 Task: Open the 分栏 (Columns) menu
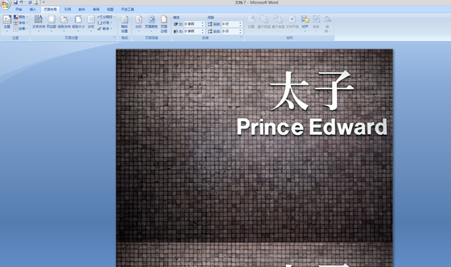[91, 23]
